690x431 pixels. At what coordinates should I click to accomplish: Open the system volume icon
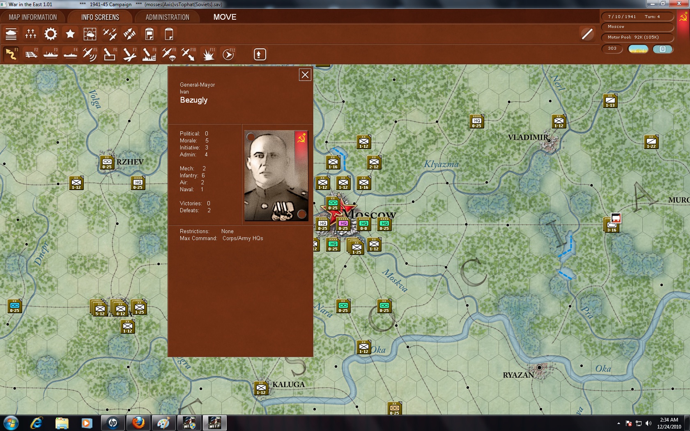coord(649,423)
